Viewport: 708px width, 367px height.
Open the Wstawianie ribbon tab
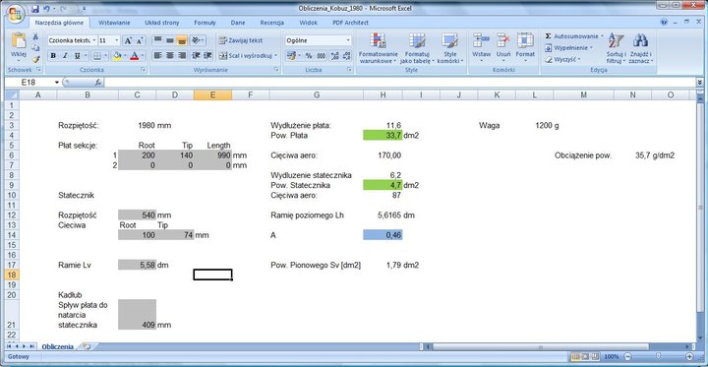click(x=114, y=23)
